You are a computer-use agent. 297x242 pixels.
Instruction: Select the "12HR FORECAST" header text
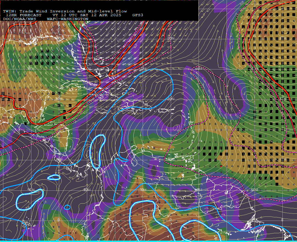pyautogui.click(x=24, y=15)
